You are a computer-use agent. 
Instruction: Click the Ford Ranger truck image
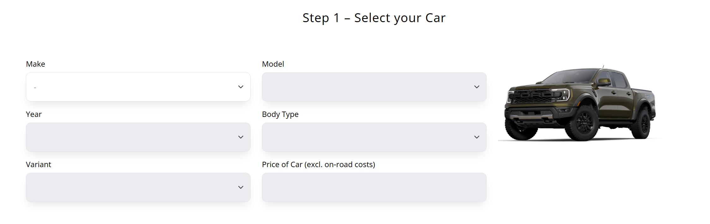[x=580, y=103]
